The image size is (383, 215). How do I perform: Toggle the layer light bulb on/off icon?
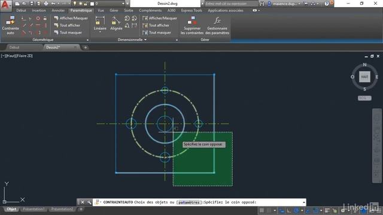coord(75,4)
